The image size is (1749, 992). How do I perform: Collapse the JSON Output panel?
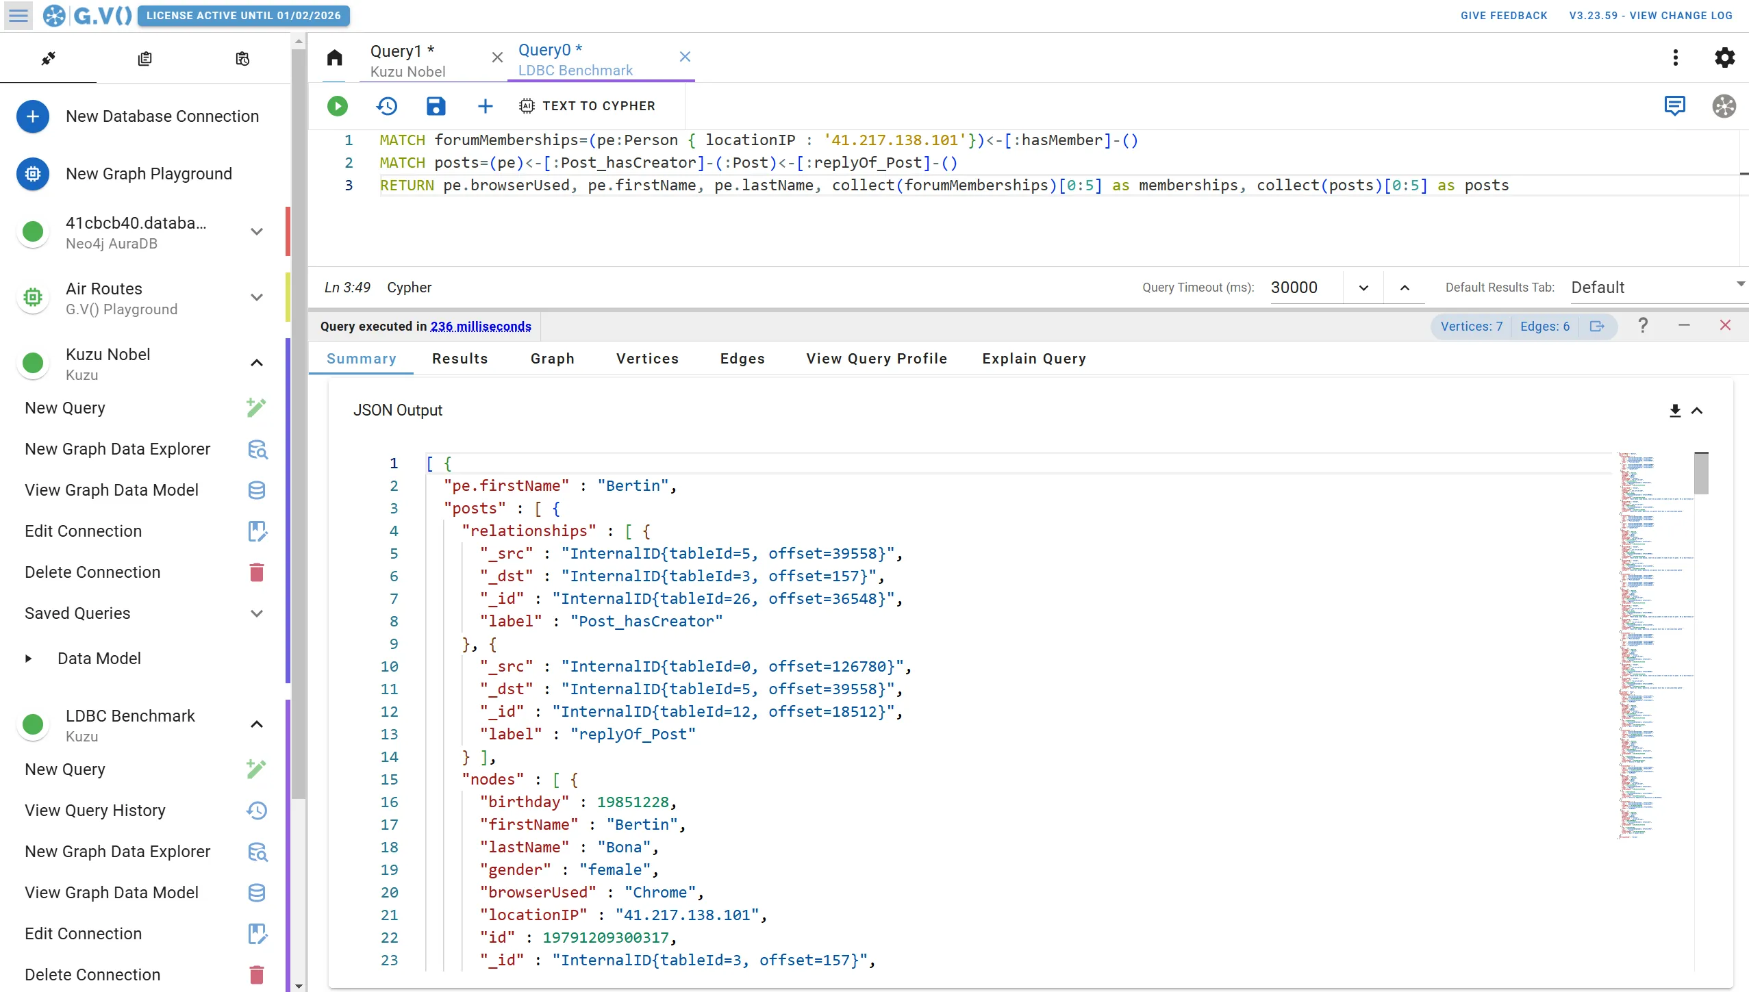pyautogui.click(x=1697, y=411)
